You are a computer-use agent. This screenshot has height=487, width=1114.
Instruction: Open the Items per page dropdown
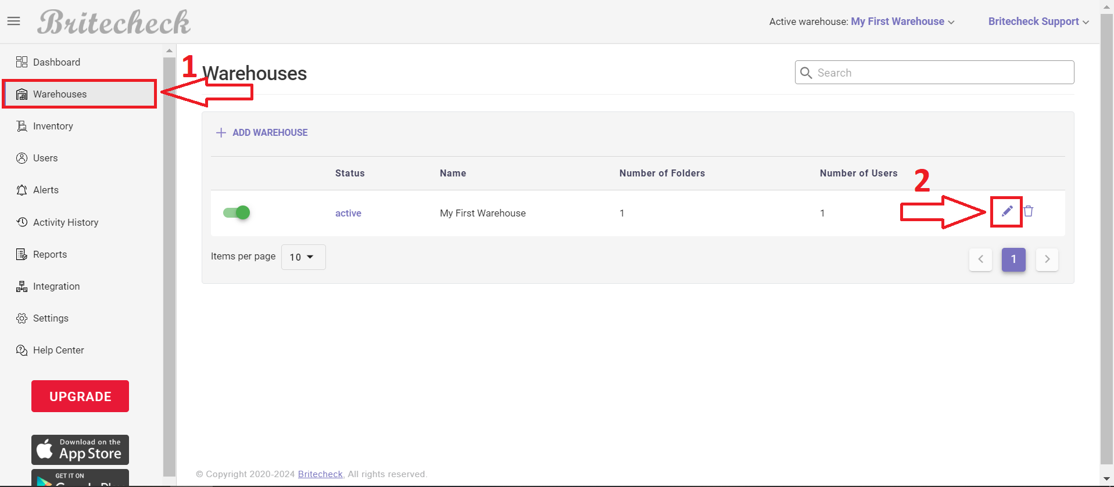tap(303, 257)
